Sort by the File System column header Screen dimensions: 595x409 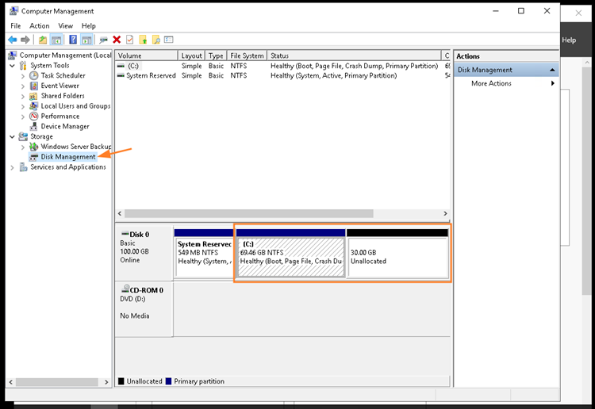[x=247, y=55]
